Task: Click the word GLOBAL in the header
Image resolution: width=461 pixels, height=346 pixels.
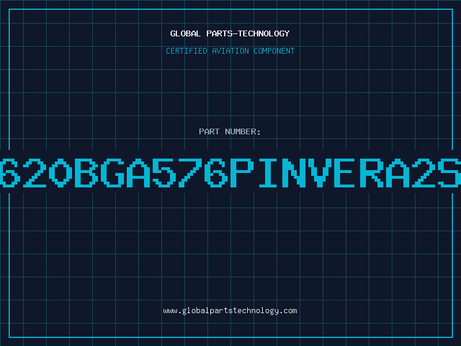Action: [185, 33]
